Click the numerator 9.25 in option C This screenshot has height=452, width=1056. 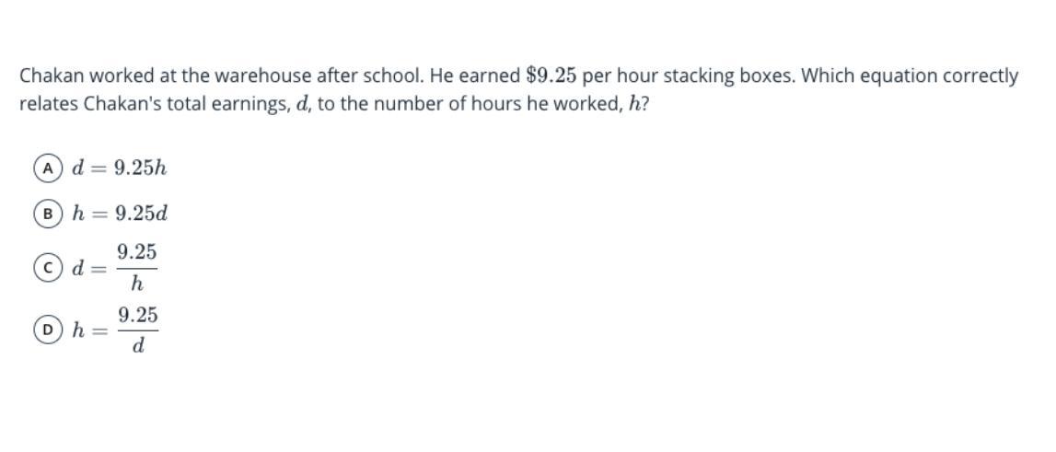tap(136, 252)
